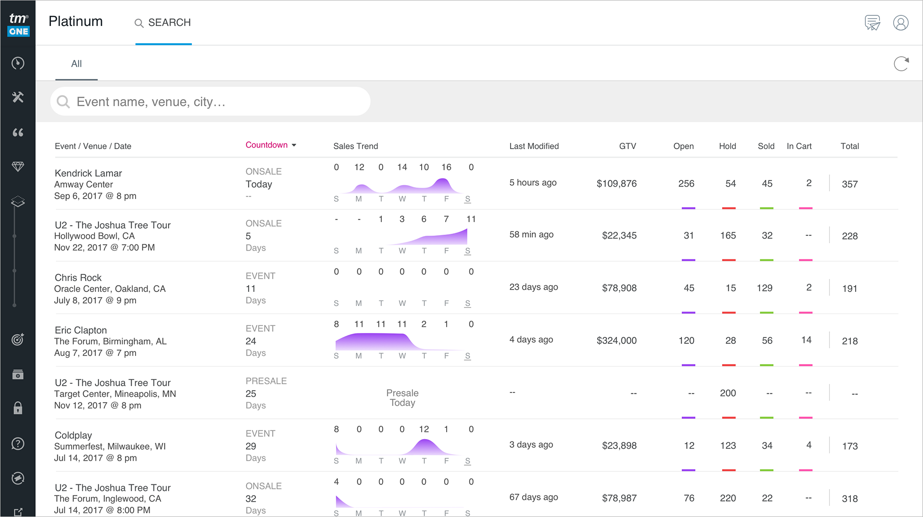Open U2 Joshua Tree Tour at The Forum, Inglewood
The height and width of the screenshot is (517, 923).
click(x=112, y=488)
